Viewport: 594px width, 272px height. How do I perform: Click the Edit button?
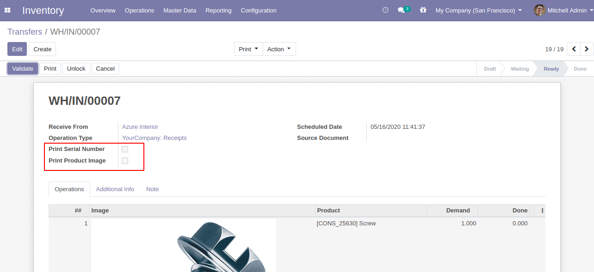coord(17,49)
